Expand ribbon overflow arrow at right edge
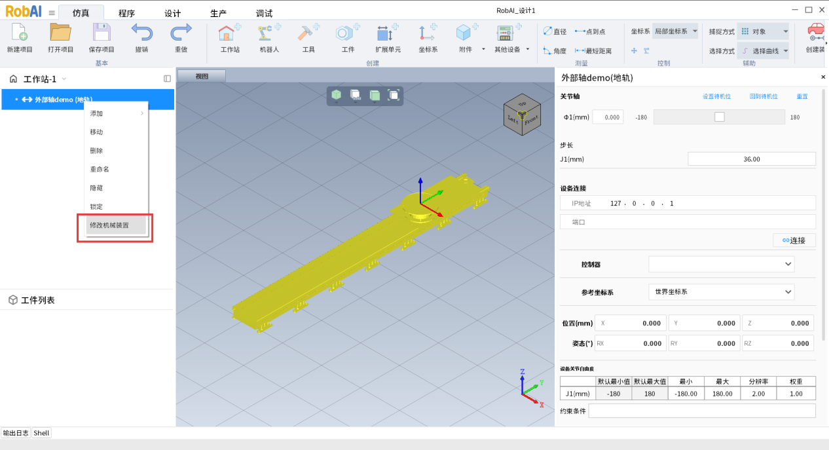The height and width of the screenshot is (450, 829). 826,43
